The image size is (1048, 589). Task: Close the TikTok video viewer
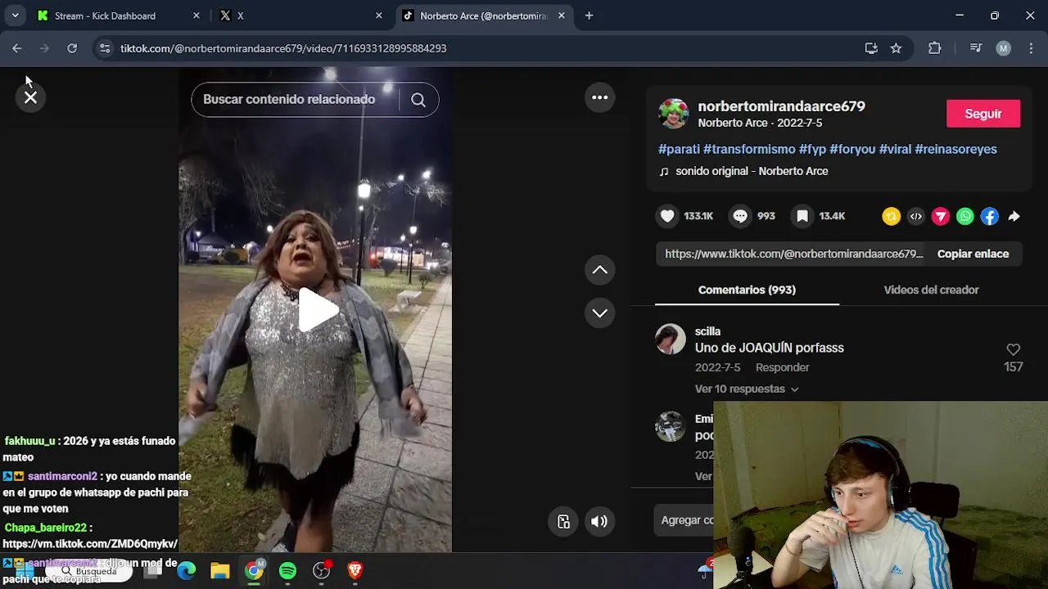30,97
